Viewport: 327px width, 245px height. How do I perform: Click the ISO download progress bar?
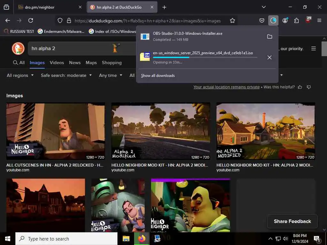[205, 57]
